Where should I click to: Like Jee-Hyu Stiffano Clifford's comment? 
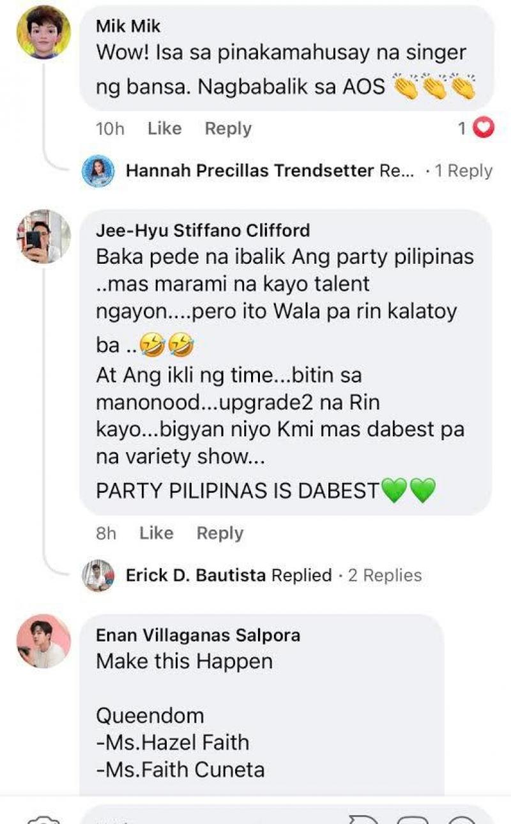156,533
